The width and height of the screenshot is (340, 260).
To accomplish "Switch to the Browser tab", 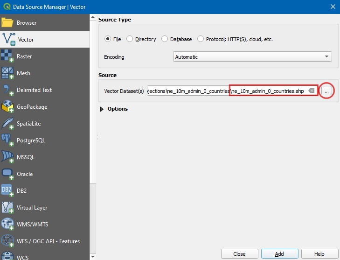I will 26,23.
